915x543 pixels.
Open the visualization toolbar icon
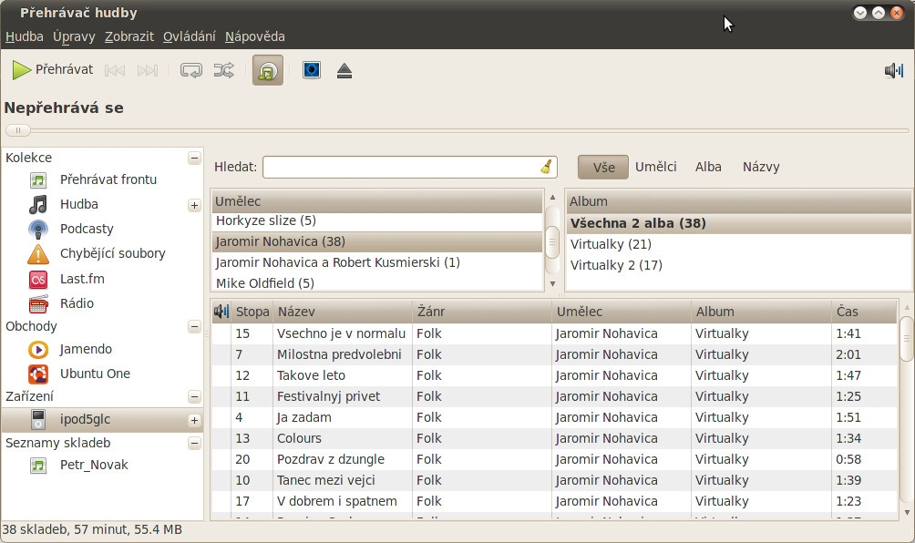[x=311, y=70]
